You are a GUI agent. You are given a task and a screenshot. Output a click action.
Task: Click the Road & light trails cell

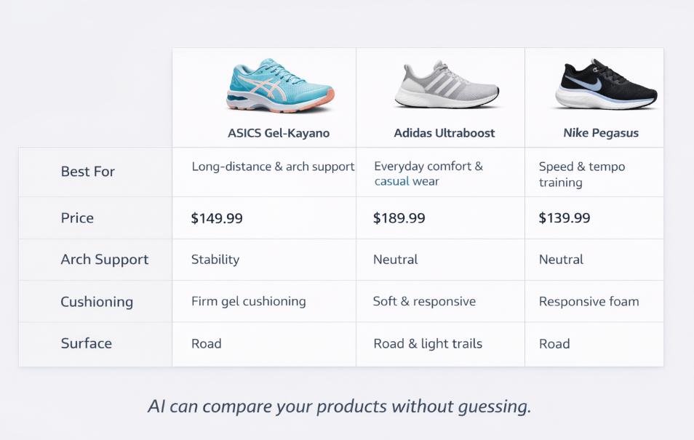(428, 344)
